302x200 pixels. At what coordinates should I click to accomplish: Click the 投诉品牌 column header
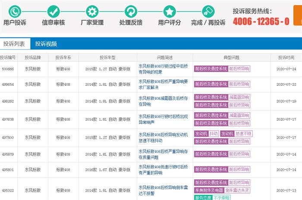pos(32,57)
